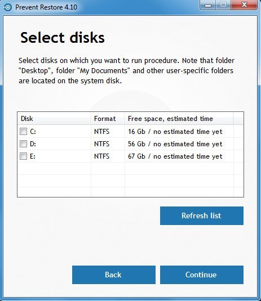Tick the E: disk checkbox
The width and height of the screenshot is (261, 301).
point(24,156)
